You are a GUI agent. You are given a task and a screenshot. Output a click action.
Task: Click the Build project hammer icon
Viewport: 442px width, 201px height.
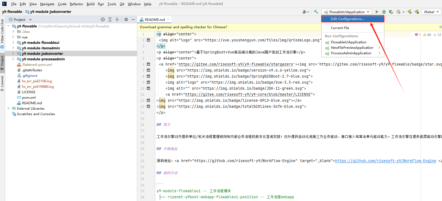pos(316,12)
